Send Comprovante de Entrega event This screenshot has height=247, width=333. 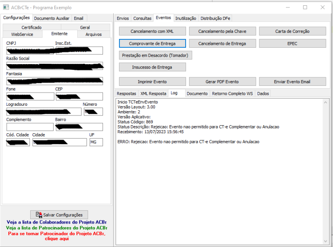pos(152,43)
